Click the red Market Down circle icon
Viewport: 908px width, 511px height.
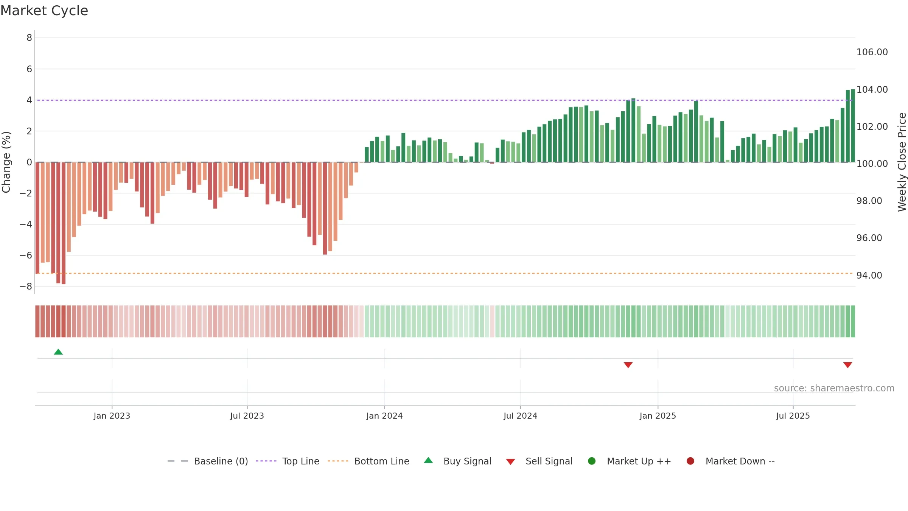coord(690,461)
